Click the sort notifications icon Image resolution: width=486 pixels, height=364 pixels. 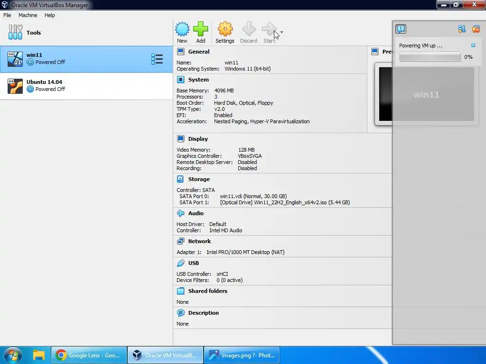point(462,29)
